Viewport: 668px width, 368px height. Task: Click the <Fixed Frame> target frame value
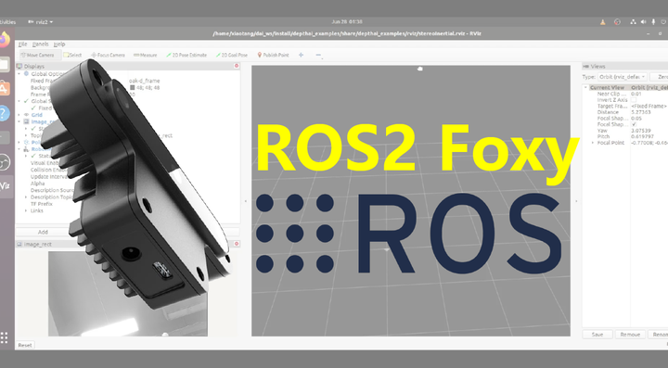coord(649,106)
